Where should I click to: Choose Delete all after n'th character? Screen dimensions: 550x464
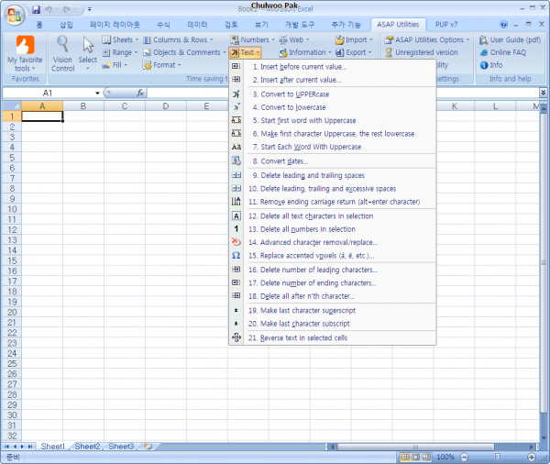[x=333, y=296]
